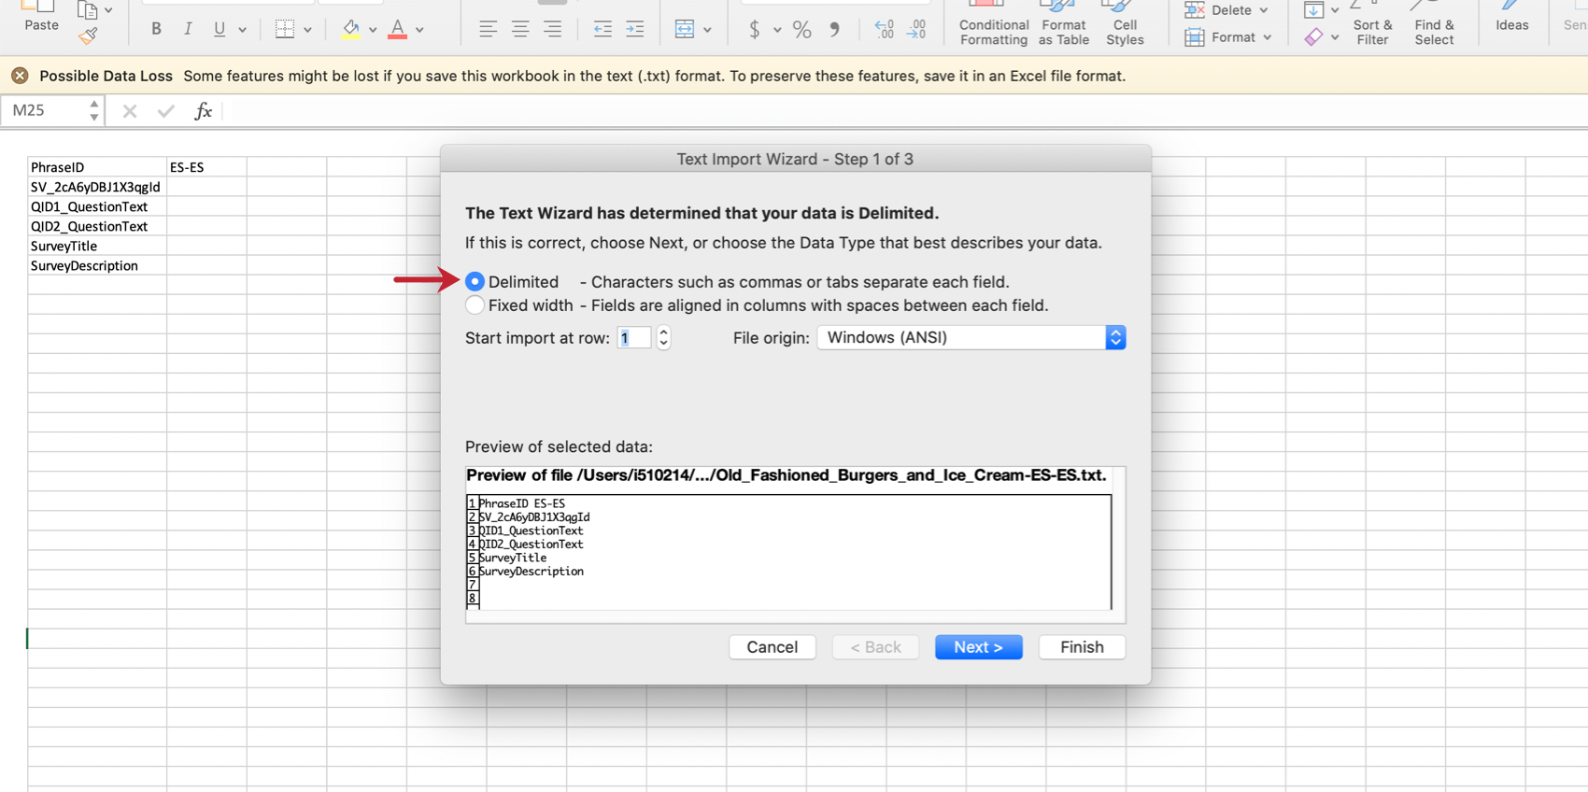Click the Paste button
Screen dimensions: 1588x792
pyautogui.click(x=41, y=17)
